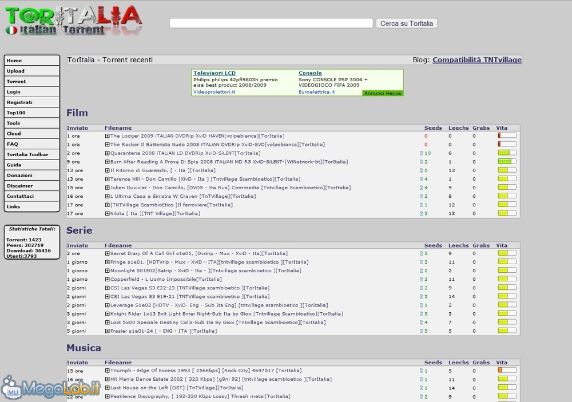Image resolution: width=572 pixels, height=402 pixels.
Task: Open the Top100 page
Action: tap(31, 113)
